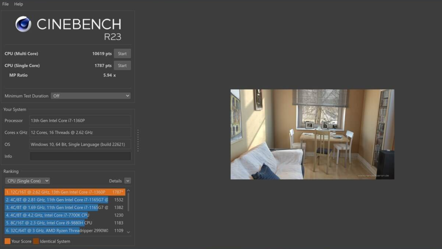Start the CPU Single Core test
The width and height of the screenshot is (442, 249).
pos(122,66)
